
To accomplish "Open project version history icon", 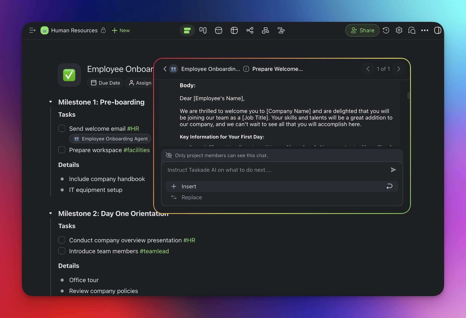I will (386, 30).
